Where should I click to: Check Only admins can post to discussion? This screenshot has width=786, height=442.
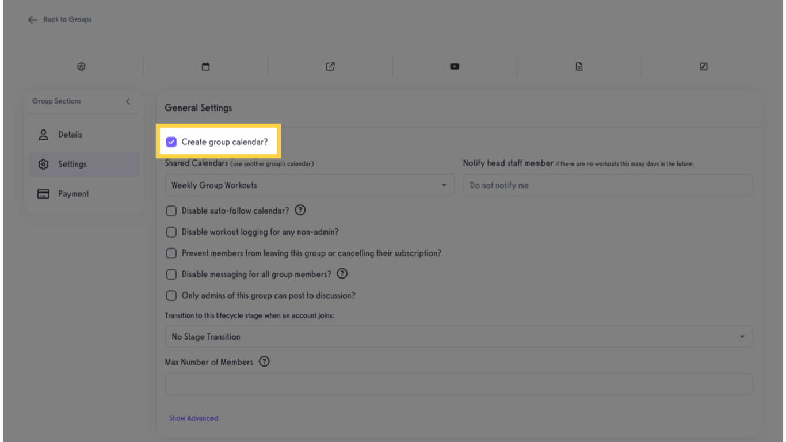pos(171,295)
